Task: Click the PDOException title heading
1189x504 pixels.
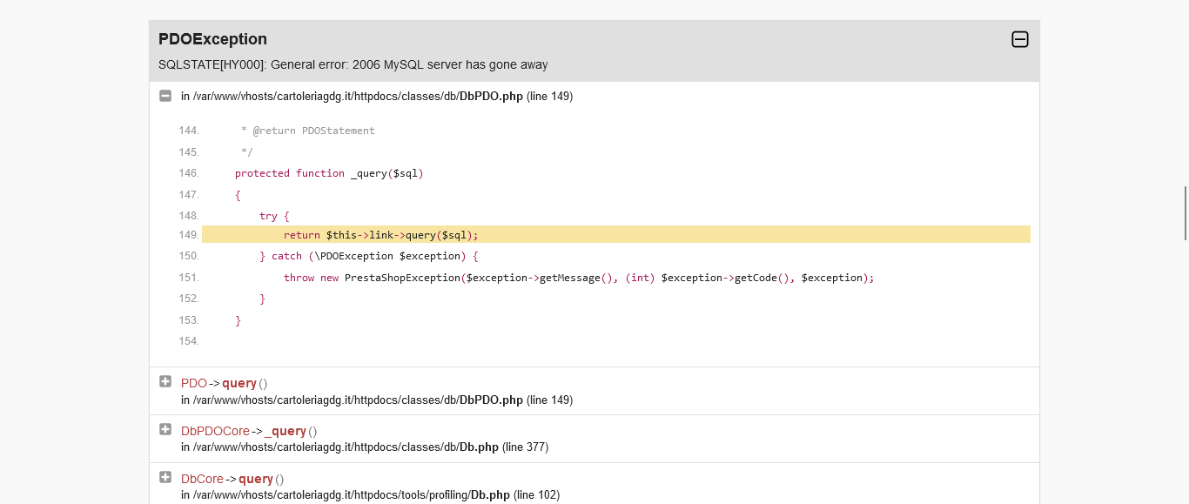Action: 212,39
